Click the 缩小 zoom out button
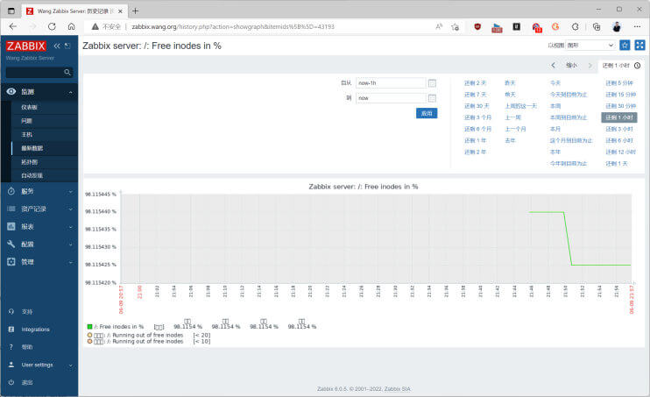The image size is (650, 397). 572,65
